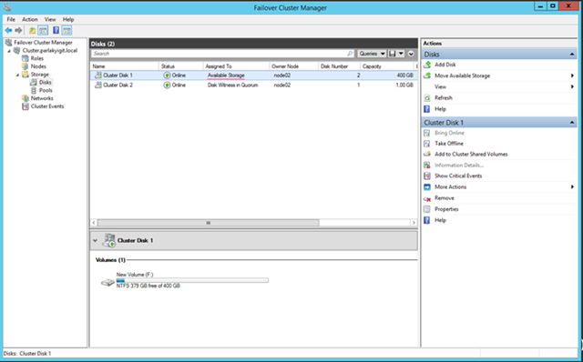Open the Help menu
583x362 pixels.
(x=68, y=19)
